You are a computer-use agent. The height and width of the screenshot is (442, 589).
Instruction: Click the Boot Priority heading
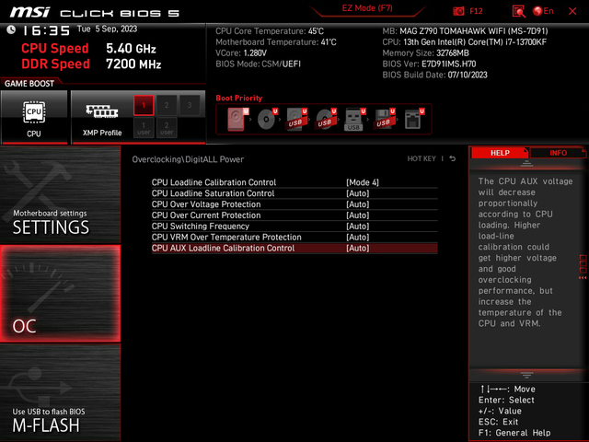(x=239, y=99)
